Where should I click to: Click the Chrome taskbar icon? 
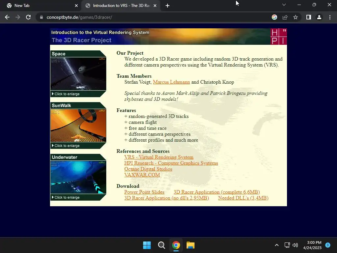click(x=176, y=245)
